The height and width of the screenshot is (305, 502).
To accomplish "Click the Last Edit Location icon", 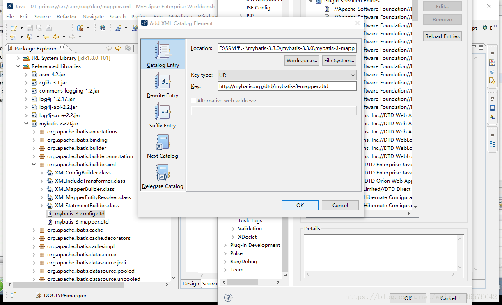I will [x=46, y=37].
